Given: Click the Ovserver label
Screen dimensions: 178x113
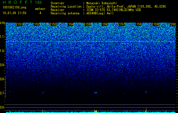Looking at the screenshot, I should tap(57, 3).
